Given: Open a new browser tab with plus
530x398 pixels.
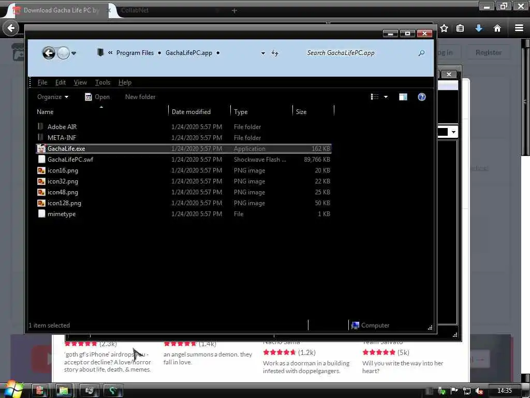Looking at the screenshot, I should (x=234, y=10).
